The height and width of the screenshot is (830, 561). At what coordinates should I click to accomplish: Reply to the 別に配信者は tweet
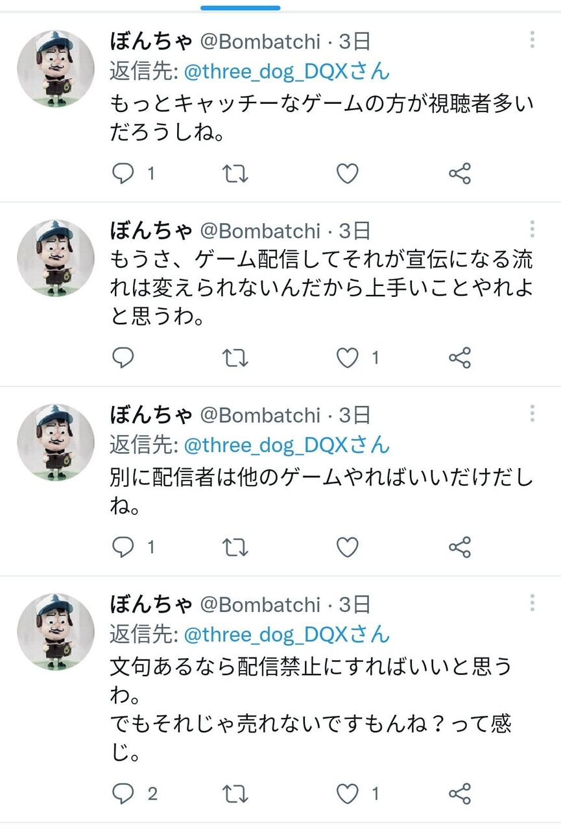[x=123, y=547]
